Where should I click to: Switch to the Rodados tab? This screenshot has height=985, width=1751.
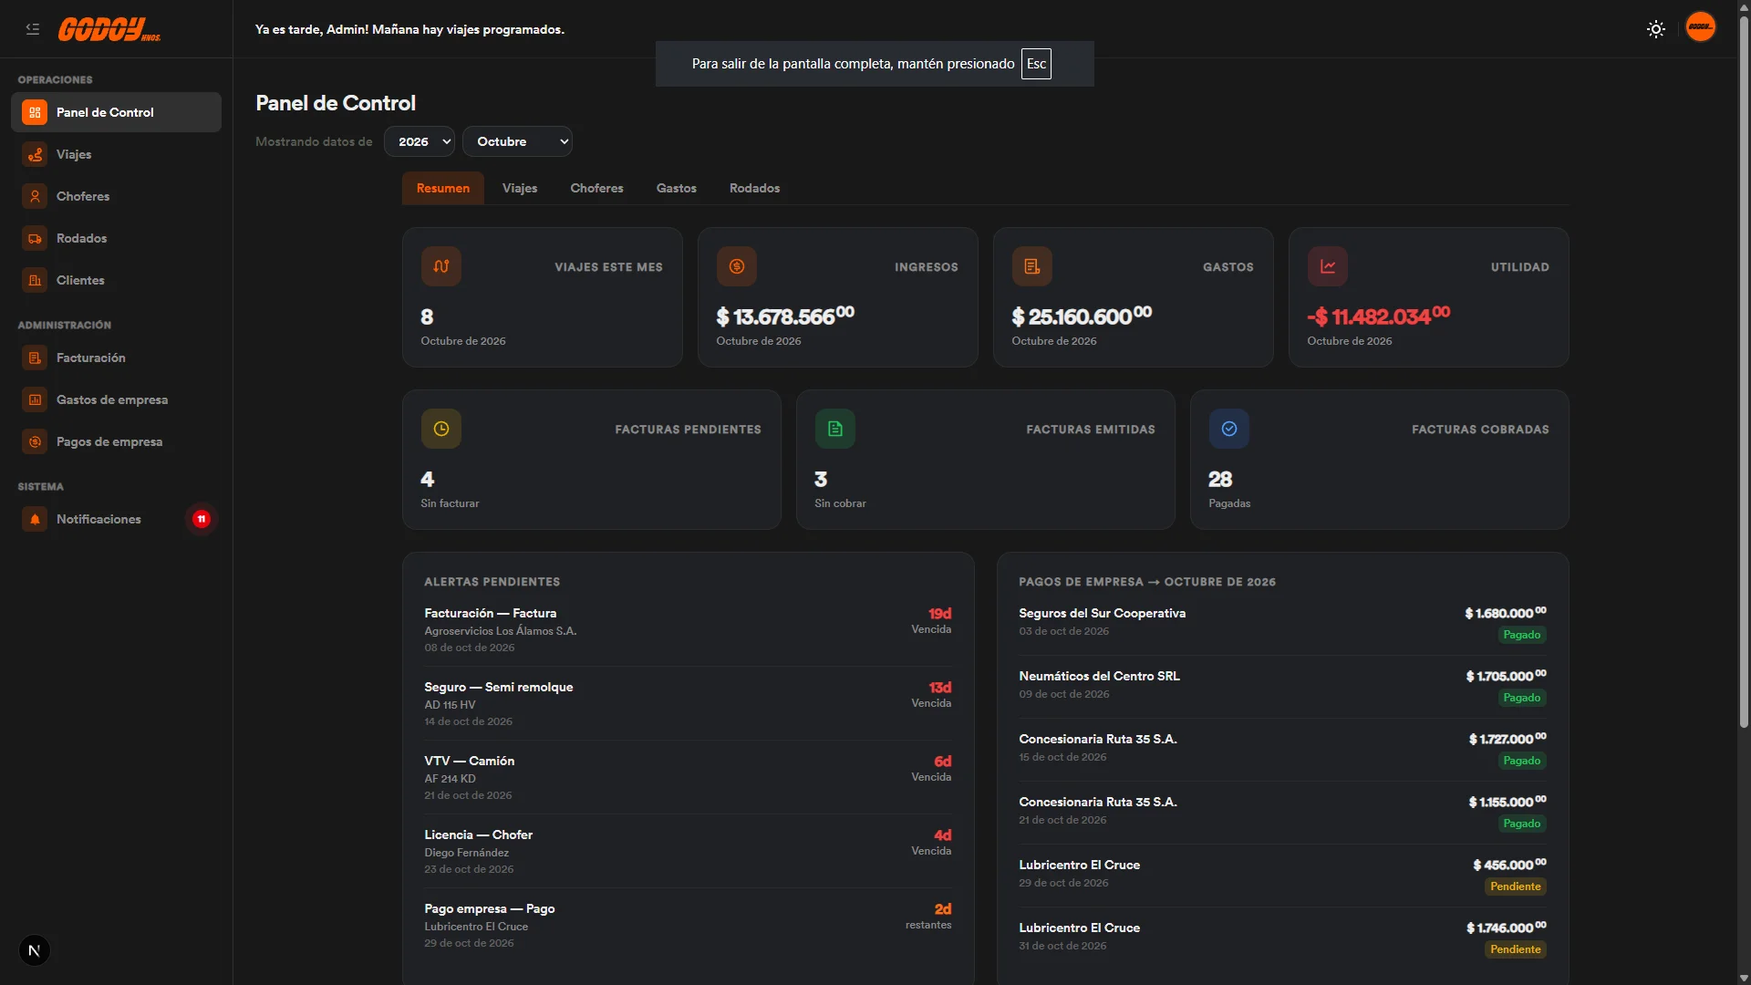point(755,188)
